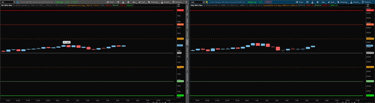This screenshot has height=103, width=375.
Task: Open the Dashboard side tab
Action: (187, 77)
